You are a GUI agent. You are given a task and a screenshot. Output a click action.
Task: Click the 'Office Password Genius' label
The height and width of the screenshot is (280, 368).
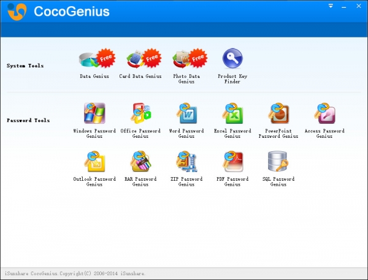click(x=140, y=134)
